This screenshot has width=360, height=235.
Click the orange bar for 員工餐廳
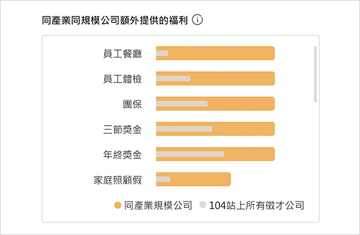[215, 53]
